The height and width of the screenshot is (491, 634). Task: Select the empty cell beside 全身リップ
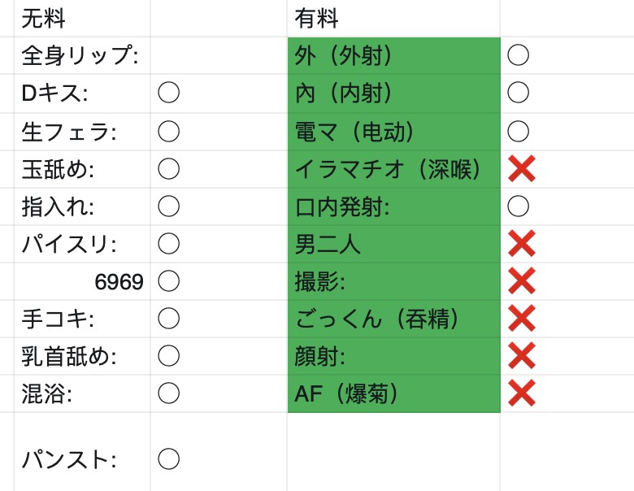click(x=219, y=55)
